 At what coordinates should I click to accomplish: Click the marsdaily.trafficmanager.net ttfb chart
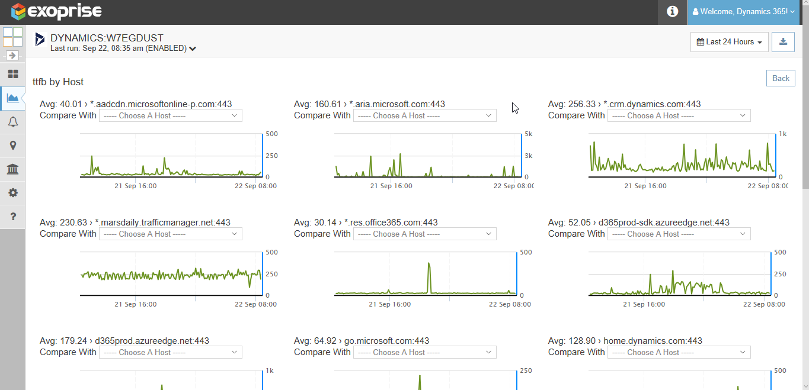171,273
